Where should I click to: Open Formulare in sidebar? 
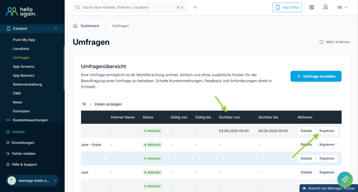point(21,111)
